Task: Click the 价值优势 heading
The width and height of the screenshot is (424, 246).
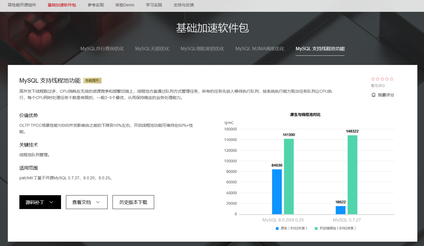Action: click(29, 115)
